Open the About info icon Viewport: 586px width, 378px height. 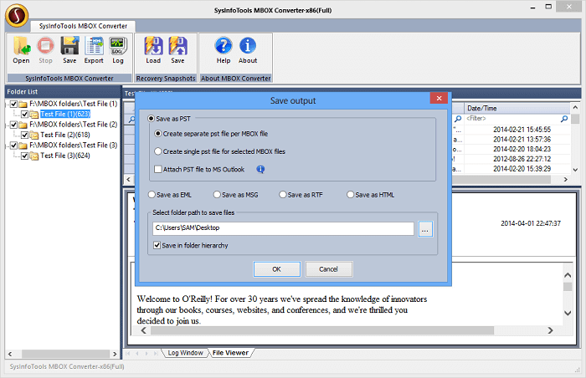tap(248, 50)
